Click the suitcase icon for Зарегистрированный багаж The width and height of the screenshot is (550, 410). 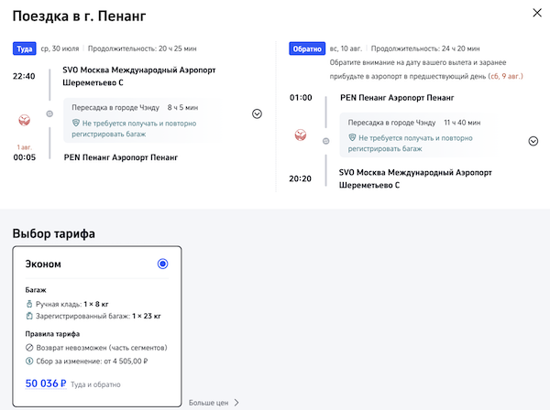pyautogui.click(x=29, y=316)
